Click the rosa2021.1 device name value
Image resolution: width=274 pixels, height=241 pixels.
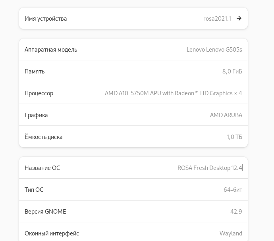[x=217, y=19]
